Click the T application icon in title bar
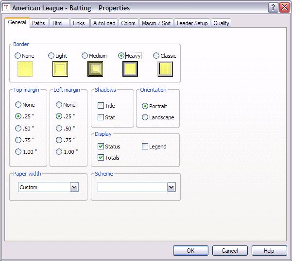Image resolution: width=292 pixels, height=261 pixels. 6,7
